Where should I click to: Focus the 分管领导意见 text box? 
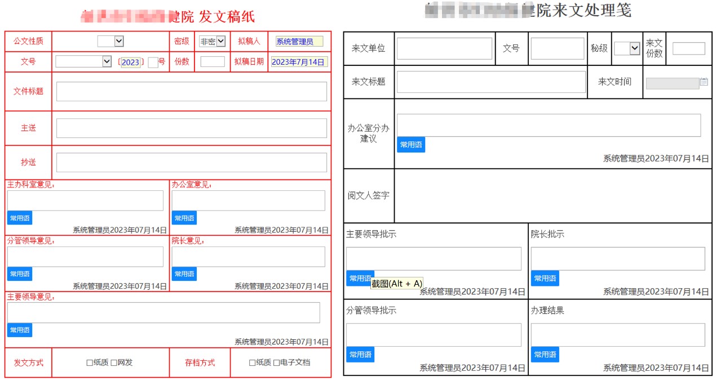pyautogui.click(x=85, y=257)
